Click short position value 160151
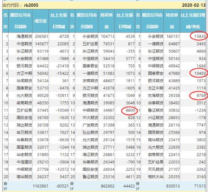208x192 pixels. pyautogui.click(x=173, y=36)
